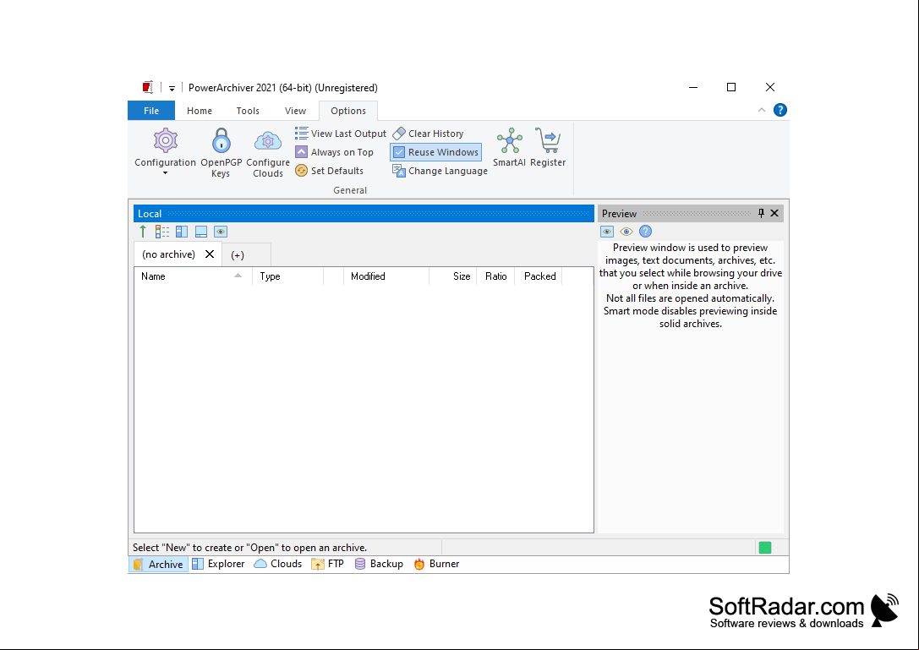Click the folder side pane icon in Local toolbar
The image size is (919, 650).
182,232
